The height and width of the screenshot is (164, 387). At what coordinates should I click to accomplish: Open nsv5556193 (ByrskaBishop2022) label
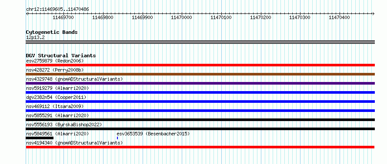64,125
